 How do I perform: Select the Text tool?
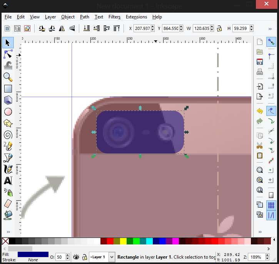click(8, 181)
